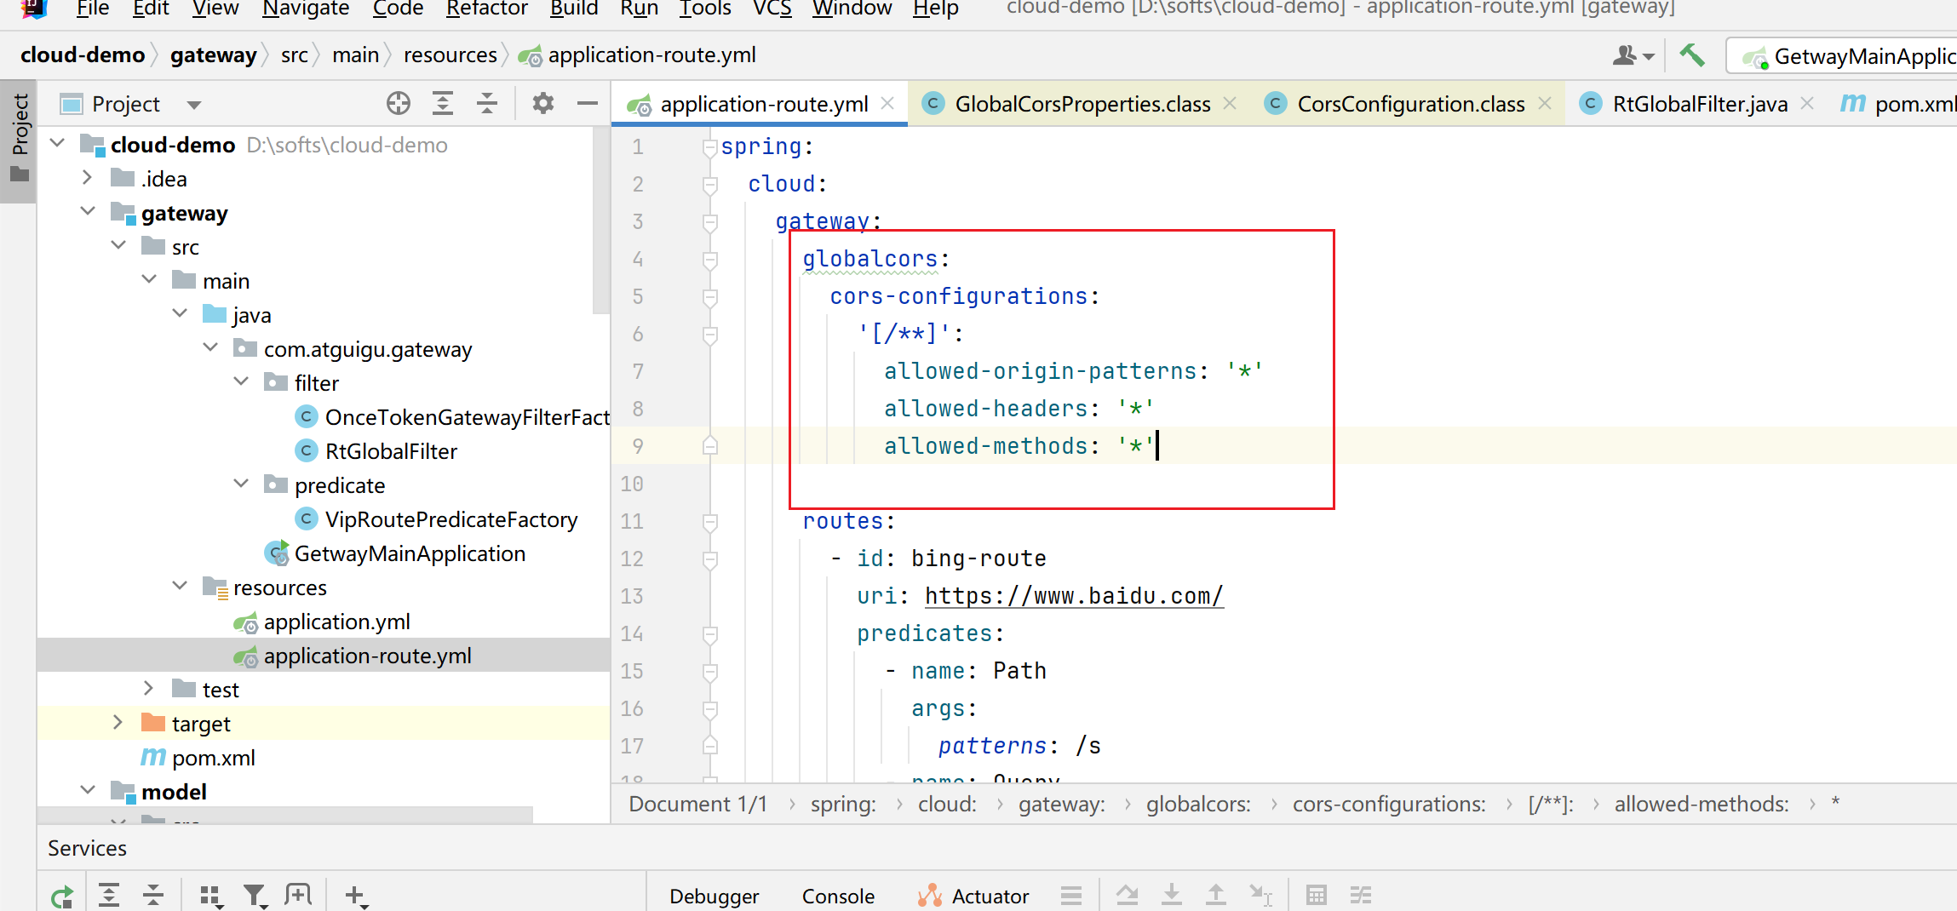Open the Navigate menu

click(x=306, y=9)
